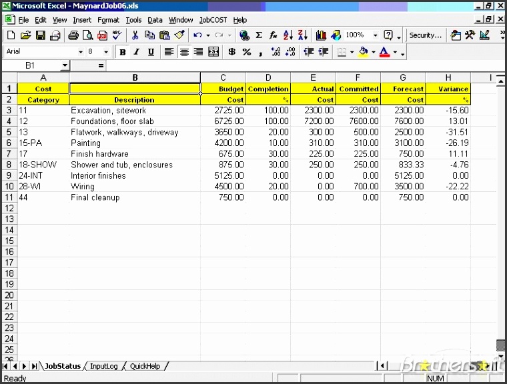
Task: Click the vertical scrollbar up arrow
Action: tap(500, 81)
